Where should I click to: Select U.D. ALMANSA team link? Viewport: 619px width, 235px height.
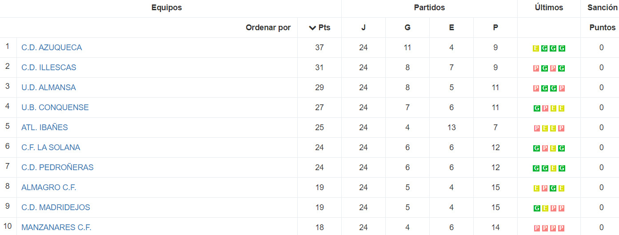(x=48, y=88)
